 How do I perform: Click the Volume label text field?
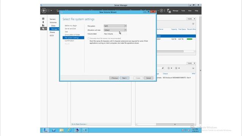115,34
